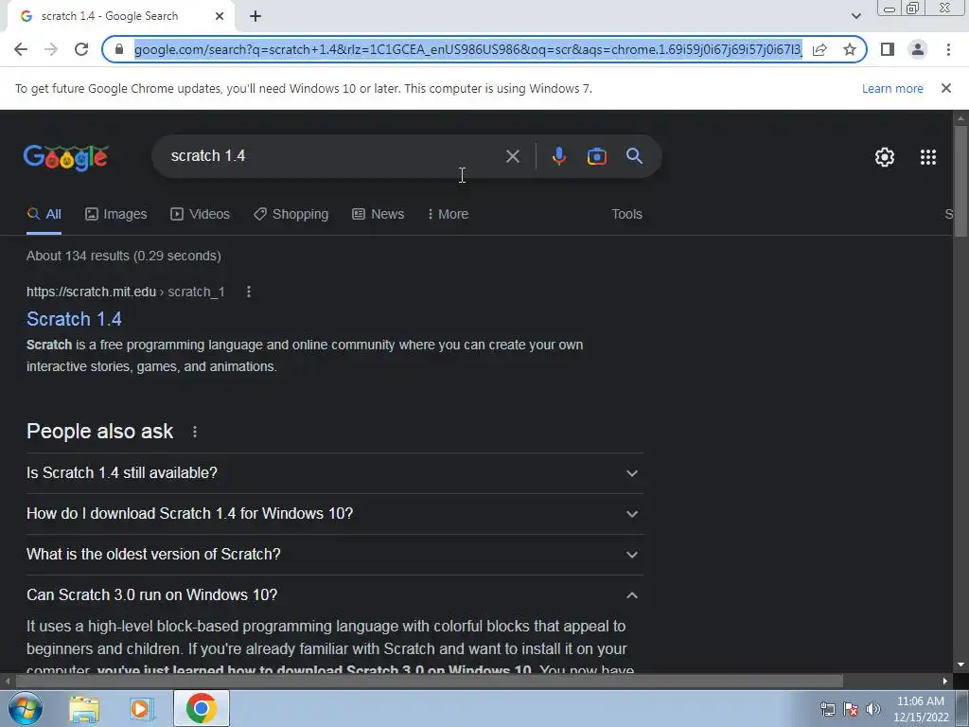Click Learn more about Chrome updates
Image resolution: width=969 pixels, height=727 pixels.
tap(892, 88)
